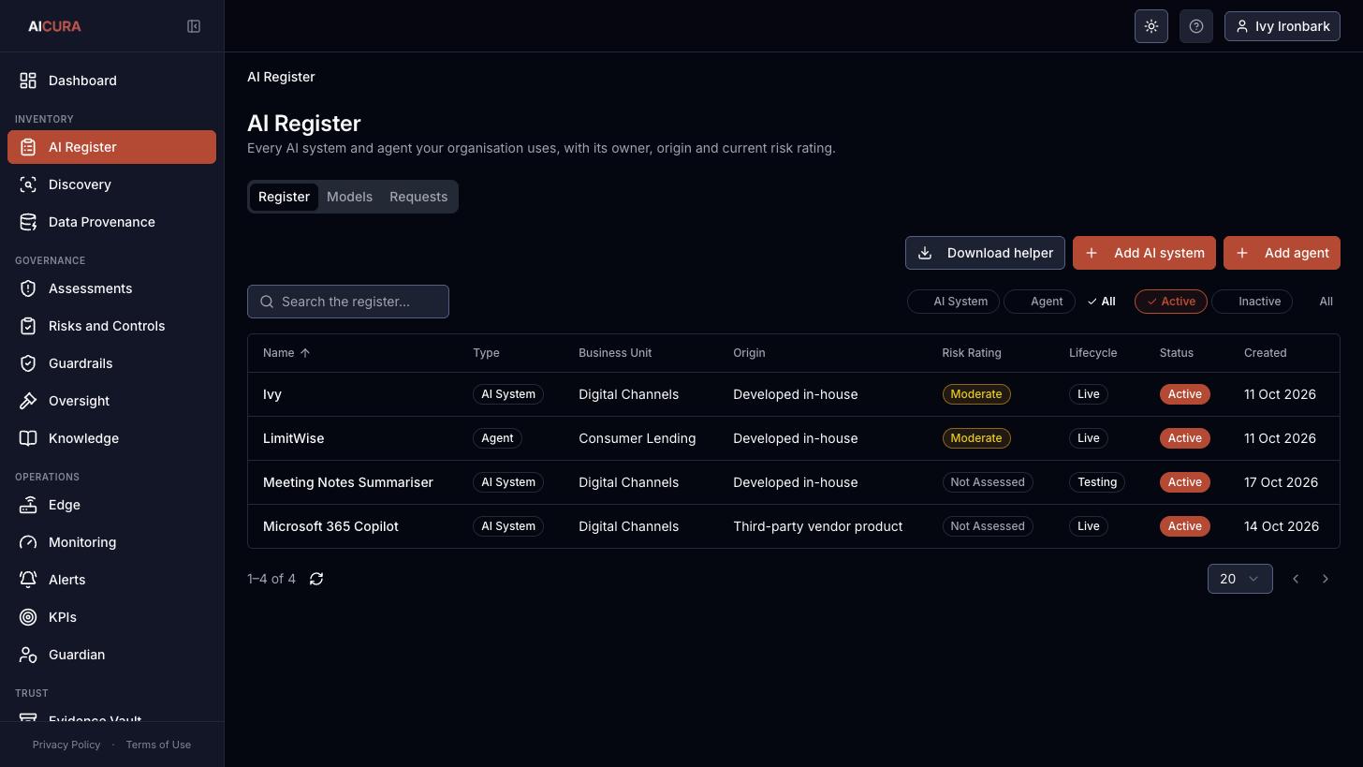
Task: Click Risks and Controls clipboard icon
Action: pos(28,326)
